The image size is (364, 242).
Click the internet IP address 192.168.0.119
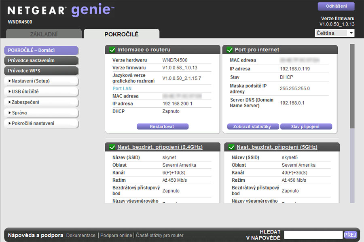pos(295,69)
